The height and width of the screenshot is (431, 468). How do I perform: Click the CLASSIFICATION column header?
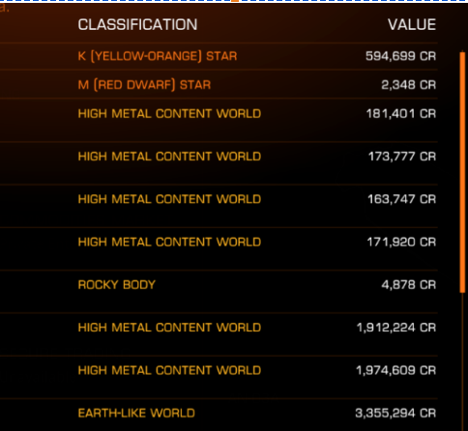tap(137, 25)
